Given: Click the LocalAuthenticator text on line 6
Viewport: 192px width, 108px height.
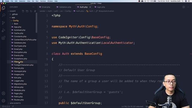Looking at the screenshot, I should (118, 43).
